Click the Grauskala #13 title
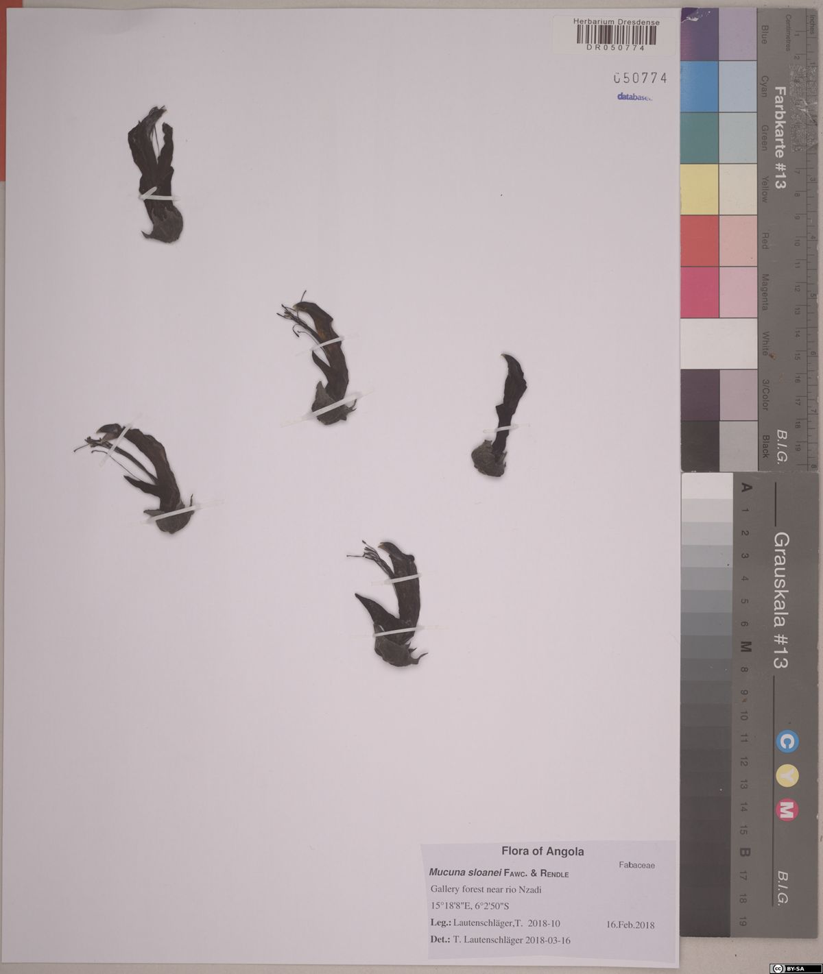 (x=780, y=600)
